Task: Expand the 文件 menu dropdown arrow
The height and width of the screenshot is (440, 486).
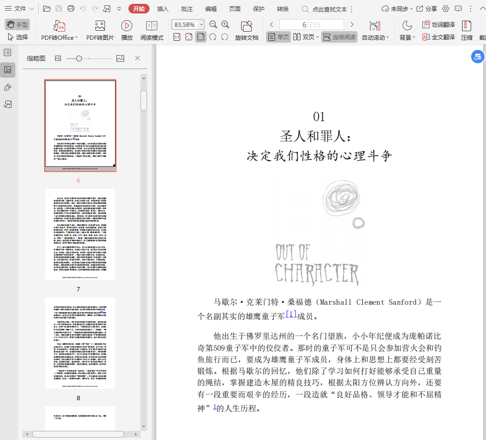Action: [32, 9]
